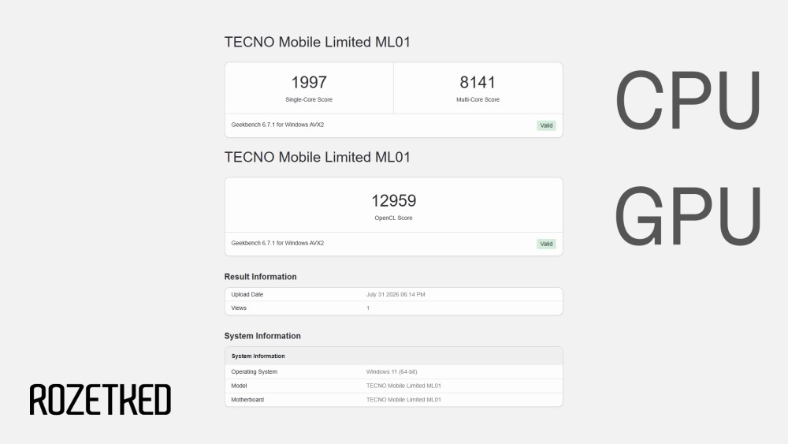Viewport: 788px width, 444px height.
Task: Select the Multi-Core Score 8141
Action: (478, 82)
